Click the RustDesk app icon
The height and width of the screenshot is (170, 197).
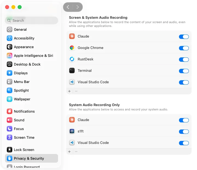coord(72,59)
